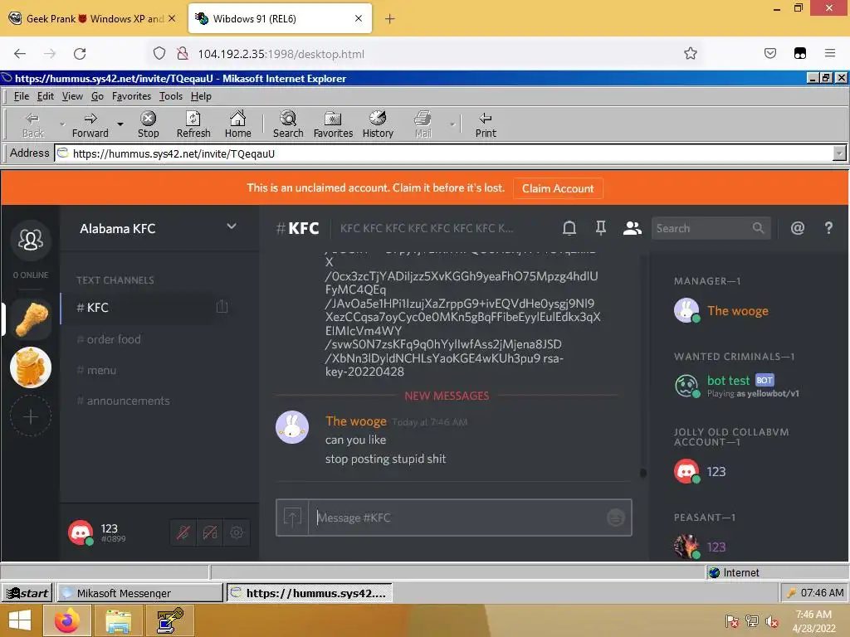850x637 pixels.
Task: Open the Forward history dropdown arrow
Action: [x=120, y=124]
